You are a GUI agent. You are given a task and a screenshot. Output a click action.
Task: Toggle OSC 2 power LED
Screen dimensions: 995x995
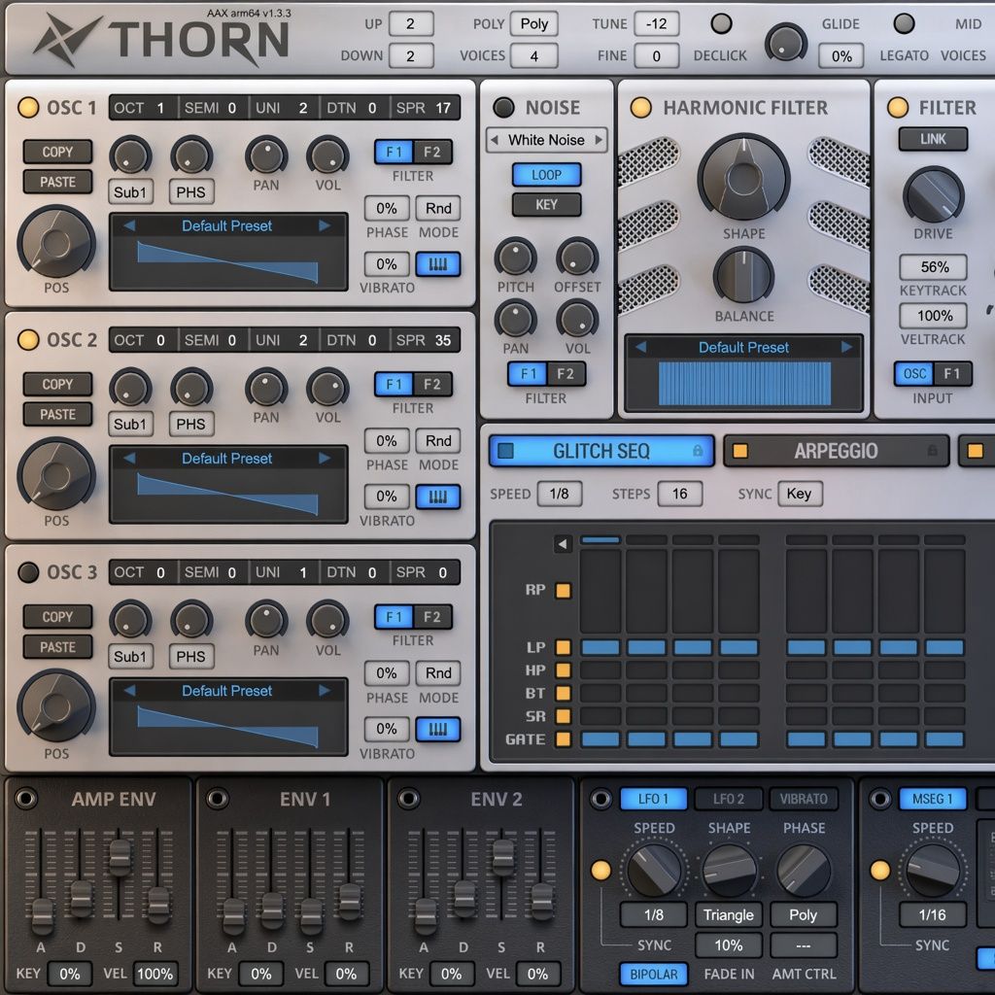(28, 340)
